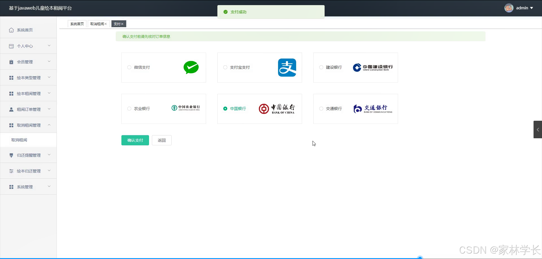Click the Alipay blue logo
Screen dimensions: 542x259
pos(287,68)
